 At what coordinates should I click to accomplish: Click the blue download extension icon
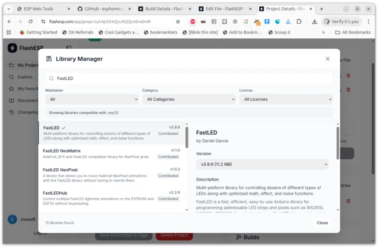point(267,22)
